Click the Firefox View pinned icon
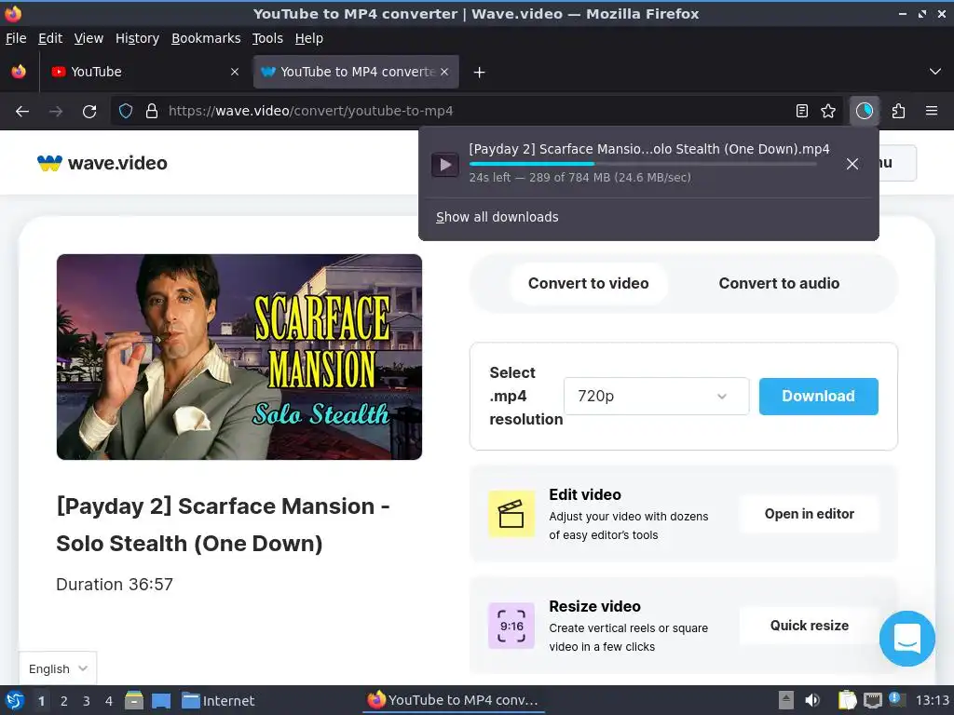The image size is (954, 715). (19, 72)
